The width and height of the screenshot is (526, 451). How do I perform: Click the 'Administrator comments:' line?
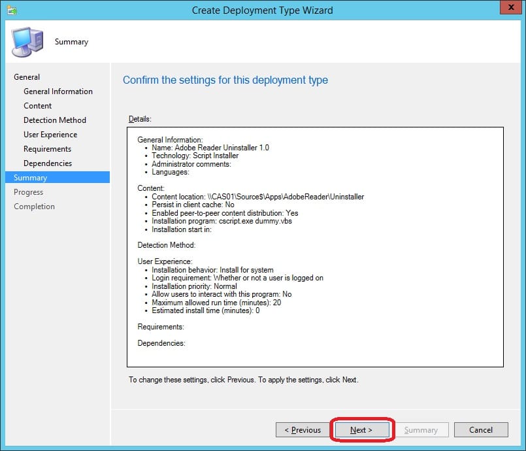(191, 164)
